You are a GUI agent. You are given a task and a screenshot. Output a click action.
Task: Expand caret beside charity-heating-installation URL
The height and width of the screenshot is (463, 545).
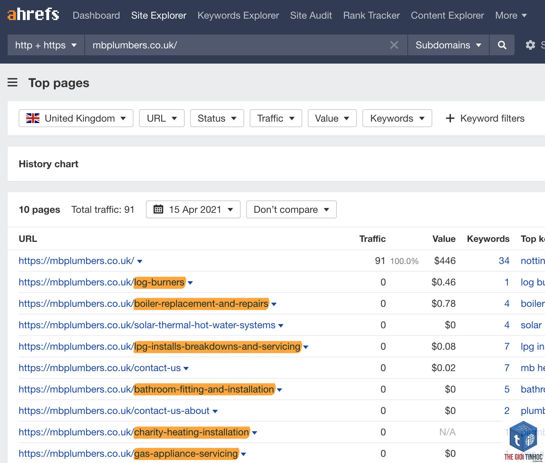(x=255, y=433)
